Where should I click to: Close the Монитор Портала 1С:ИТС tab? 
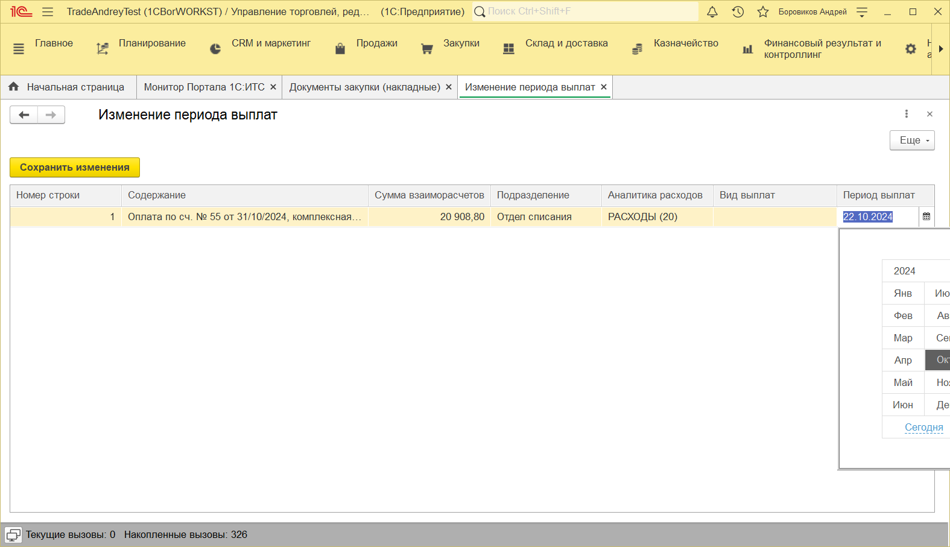coord(273,87)
